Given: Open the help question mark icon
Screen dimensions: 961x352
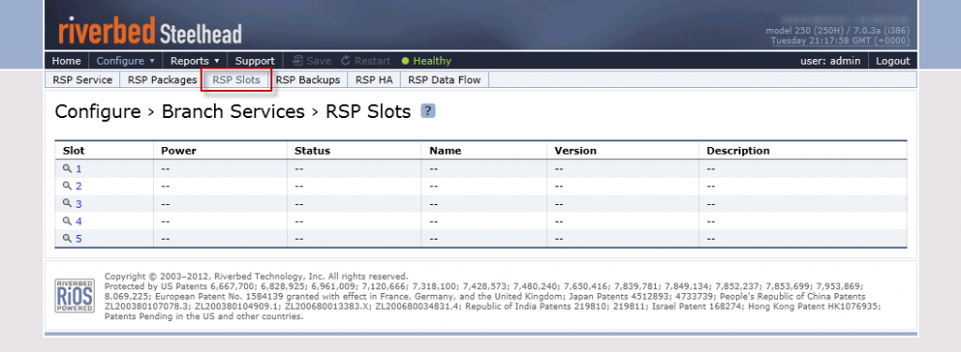Looking at the screenshot, I should pyautogui.click(x=428, y=111).
